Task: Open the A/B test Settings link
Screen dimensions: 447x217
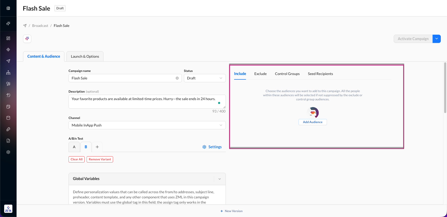Action: point(215,147)
